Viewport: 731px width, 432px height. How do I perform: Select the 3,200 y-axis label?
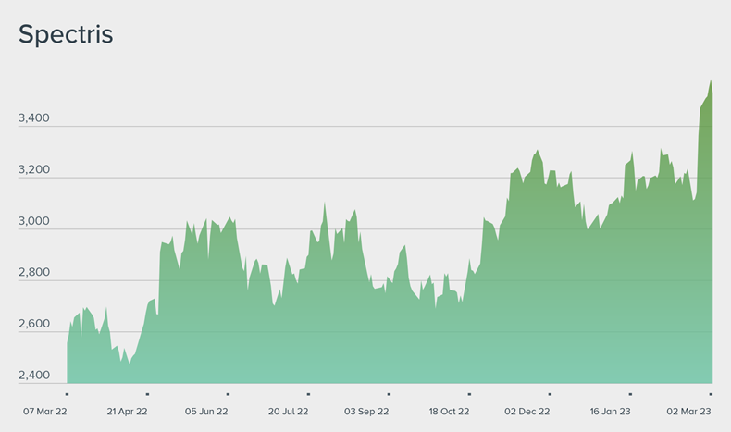pos(33,170)
